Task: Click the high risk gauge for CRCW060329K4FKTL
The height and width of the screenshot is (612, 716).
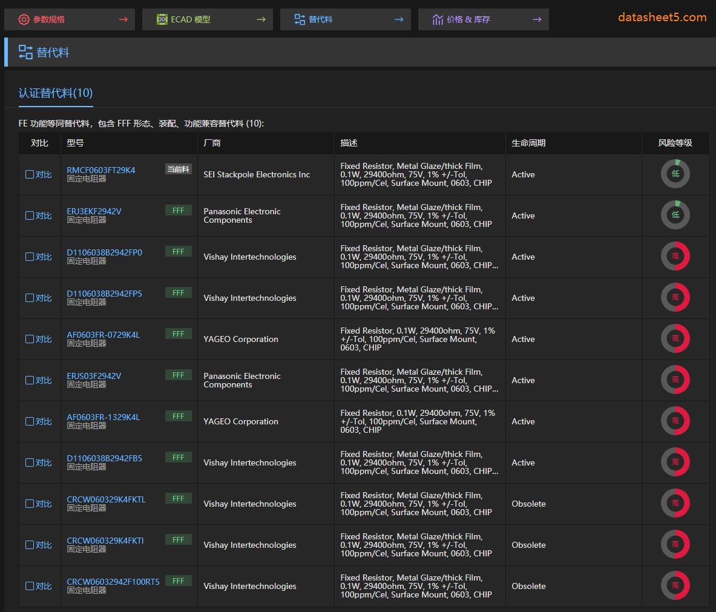Action: (x=675, y=503)
